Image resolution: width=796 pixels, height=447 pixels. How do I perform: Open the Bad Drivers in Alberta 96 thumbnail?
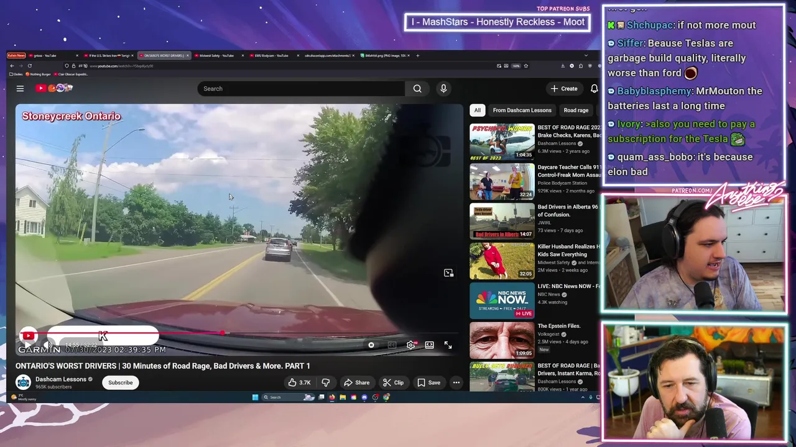point(502,221)
